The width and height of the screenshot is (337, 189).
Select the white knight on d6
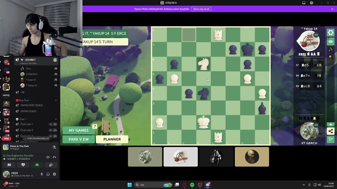204,64
